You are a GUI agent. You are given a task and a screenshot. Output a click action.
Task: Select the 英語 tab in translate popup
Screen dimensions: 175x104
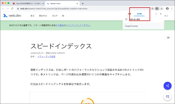click(x=129, y=14)
